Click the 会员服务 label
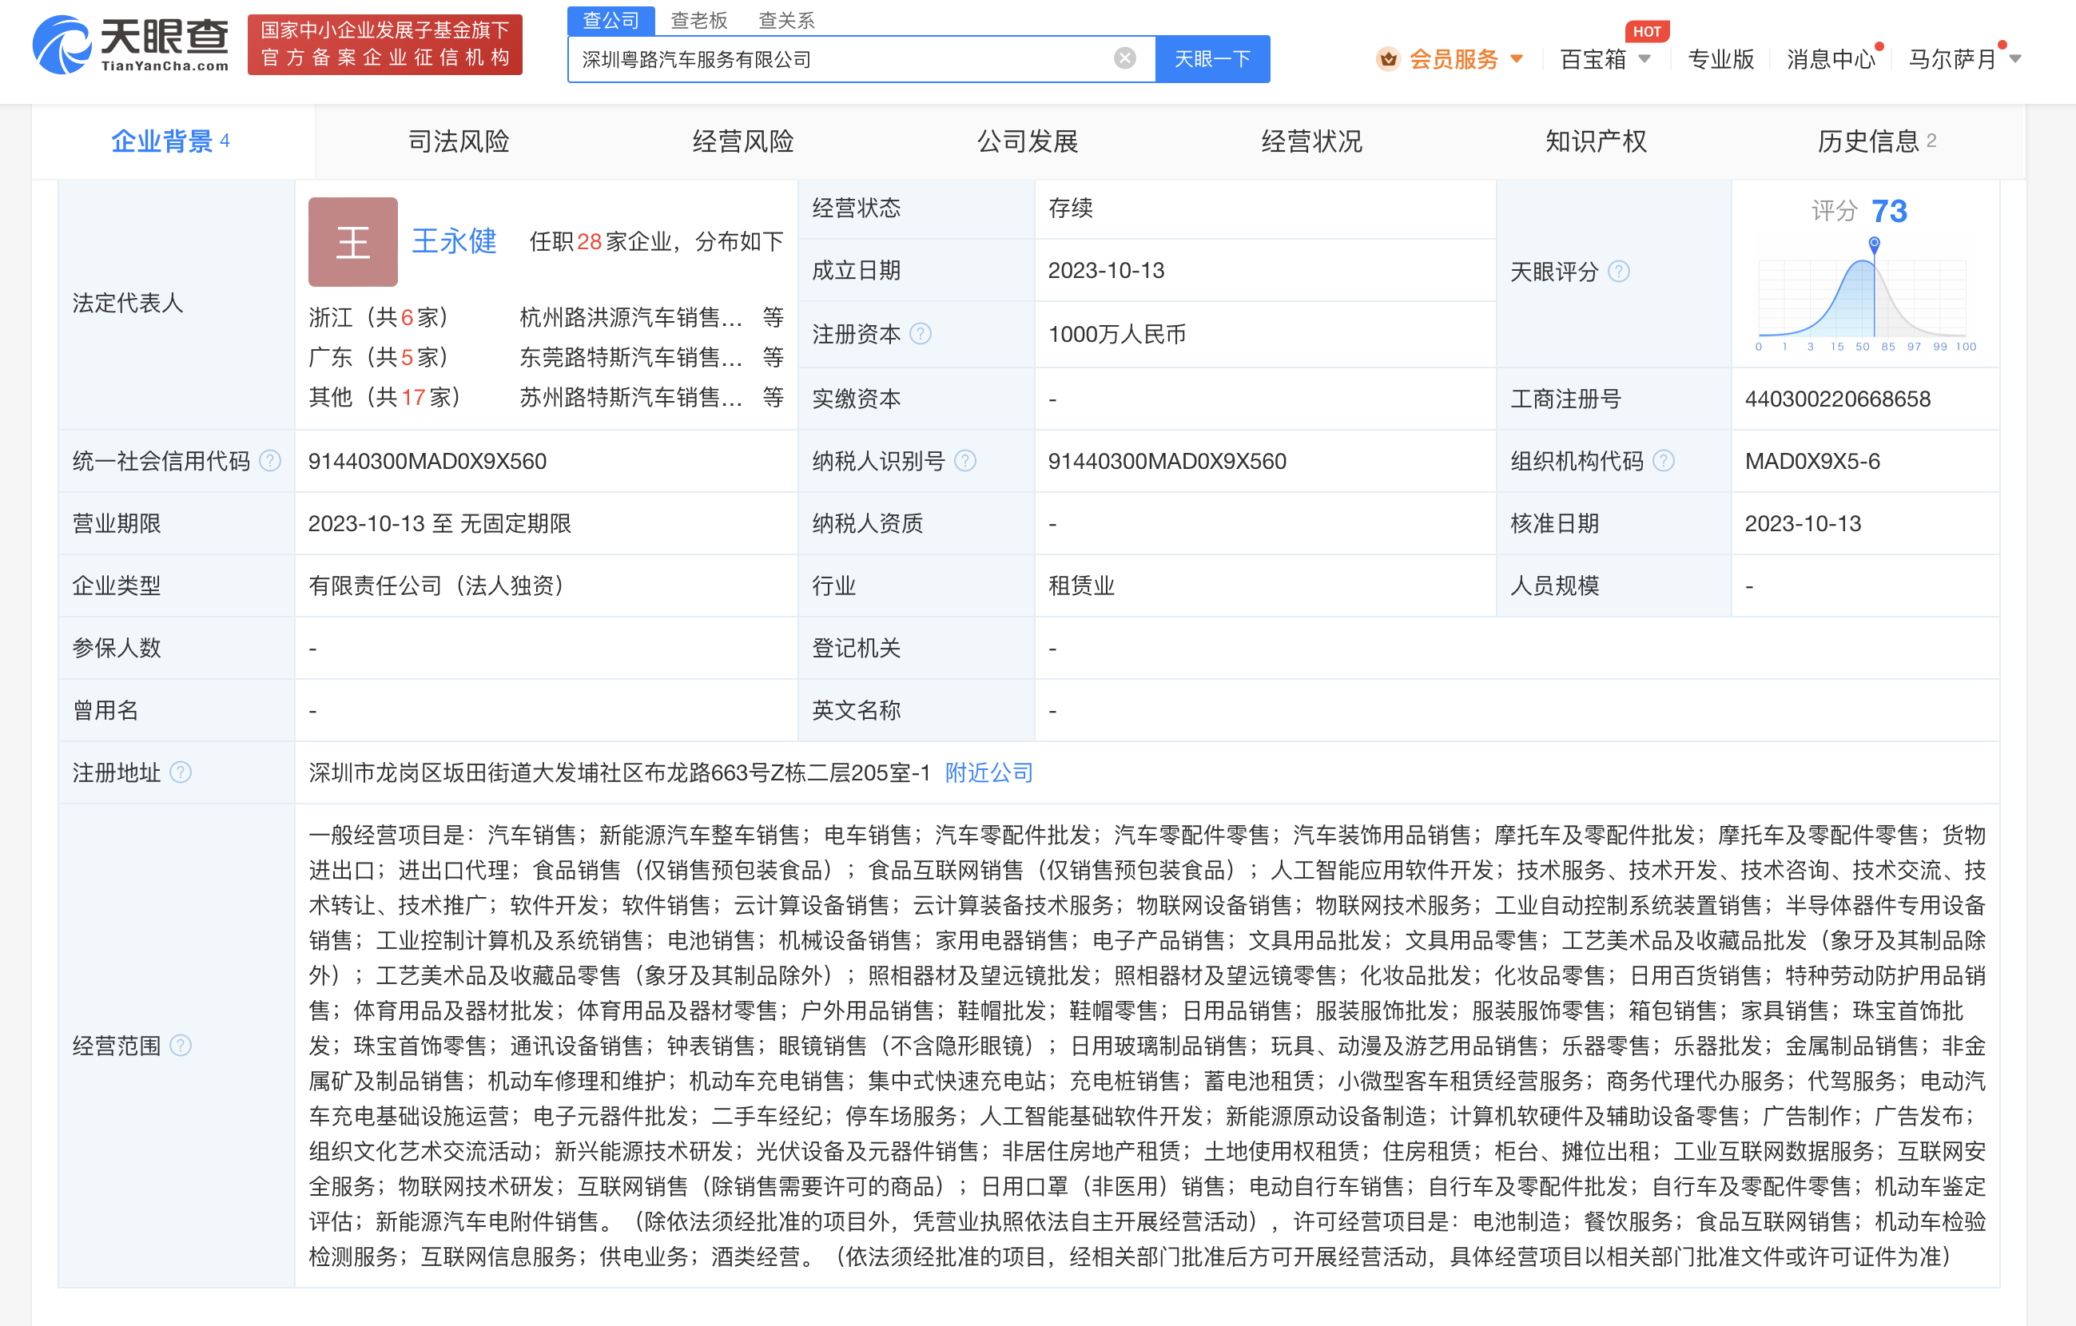The width and height of the screenshot is (2076, 1326). (1454, 59)
